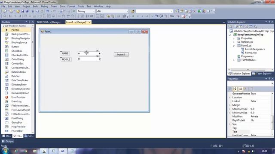Select EventLog control in Toolbox
Screen dimensions: 275x154
click(17, 101)
